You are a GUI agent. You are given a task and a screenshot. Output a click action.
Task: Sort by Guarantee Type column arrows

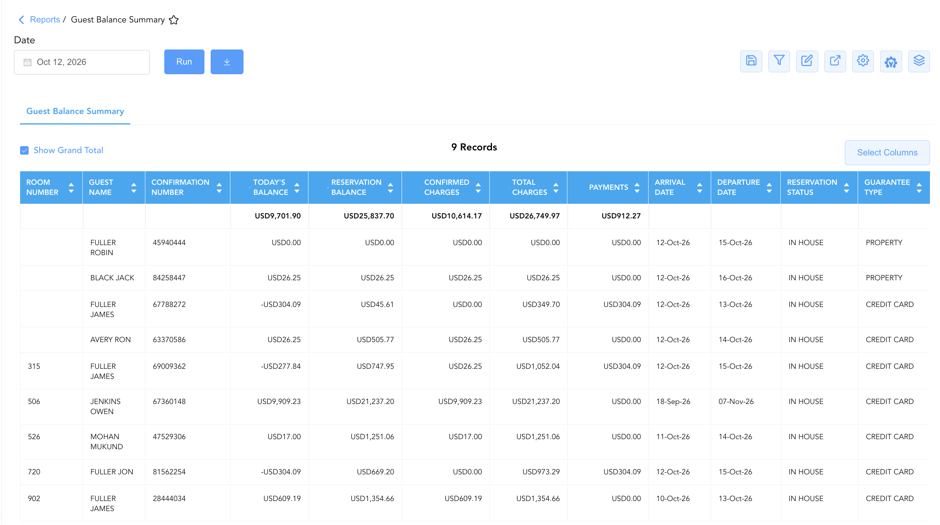919,187
